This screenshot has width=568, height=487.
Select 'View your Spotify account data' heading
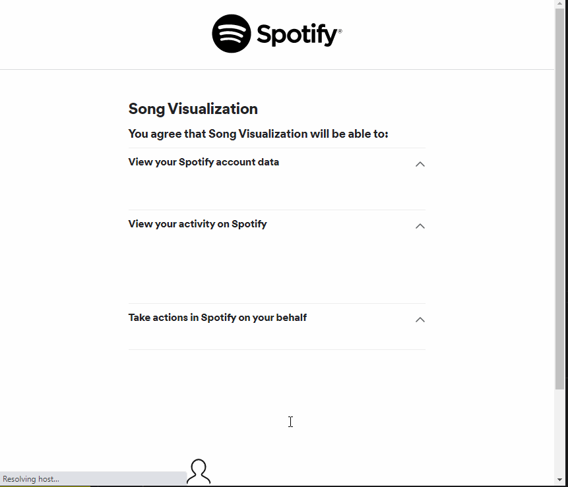(x=203, y=162)
